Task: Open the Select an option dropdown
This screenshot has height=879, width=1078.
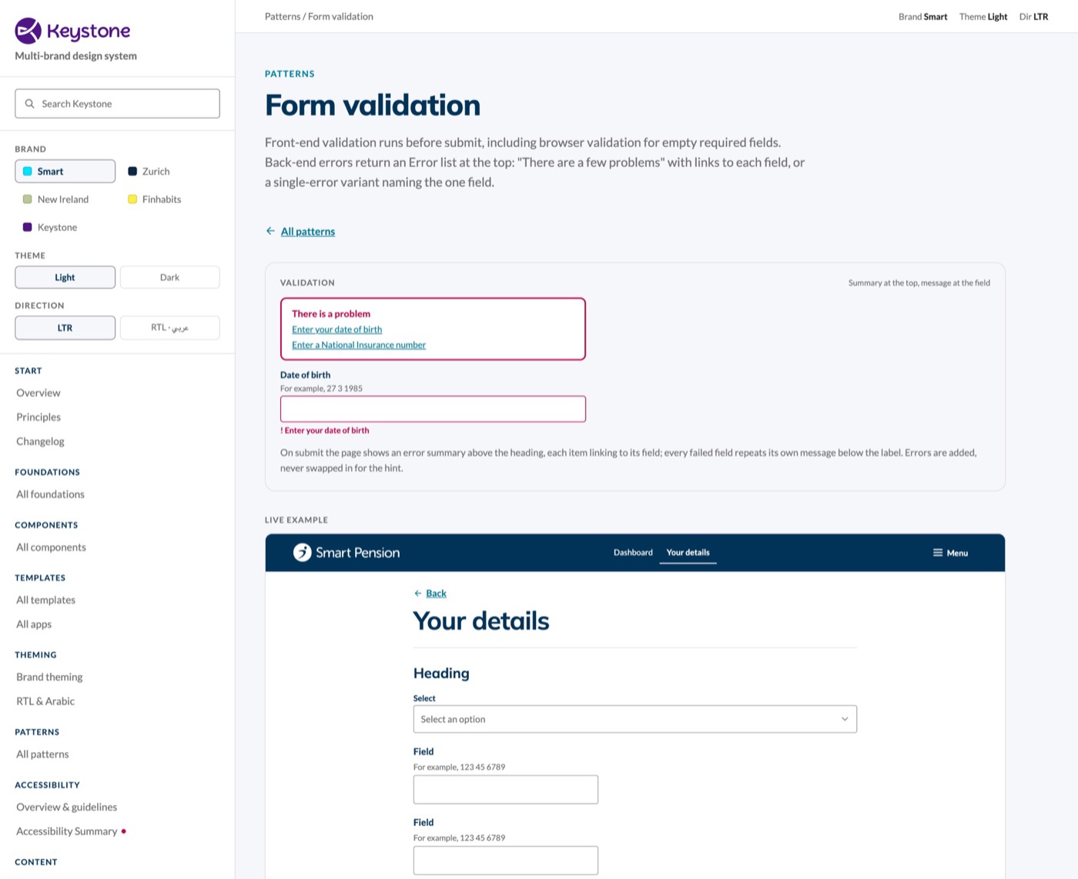Action: coord(635,719)
